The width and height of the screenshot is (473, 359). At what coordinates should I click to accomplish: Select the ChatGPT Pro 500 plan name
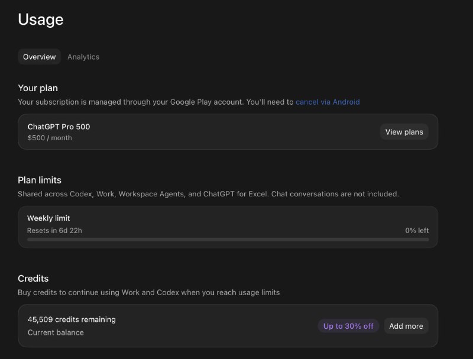(59, 127)
